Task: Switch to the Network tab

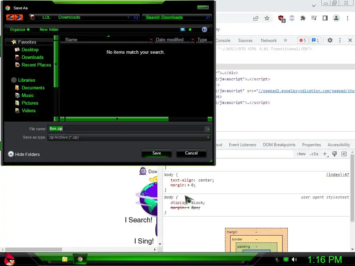Action: [x=269, y=40]
